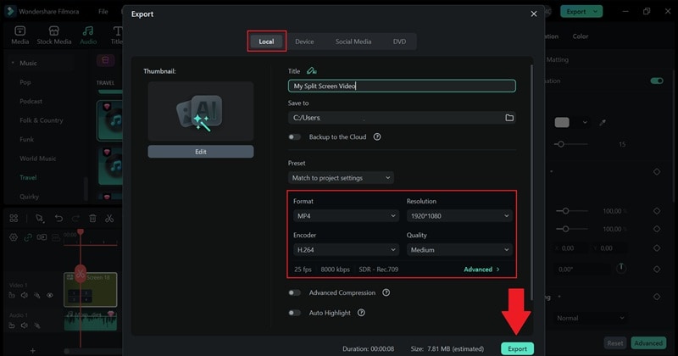Click the add track plus icon
Viewport: 678px width, 356px height.
[x=32, y=350]
